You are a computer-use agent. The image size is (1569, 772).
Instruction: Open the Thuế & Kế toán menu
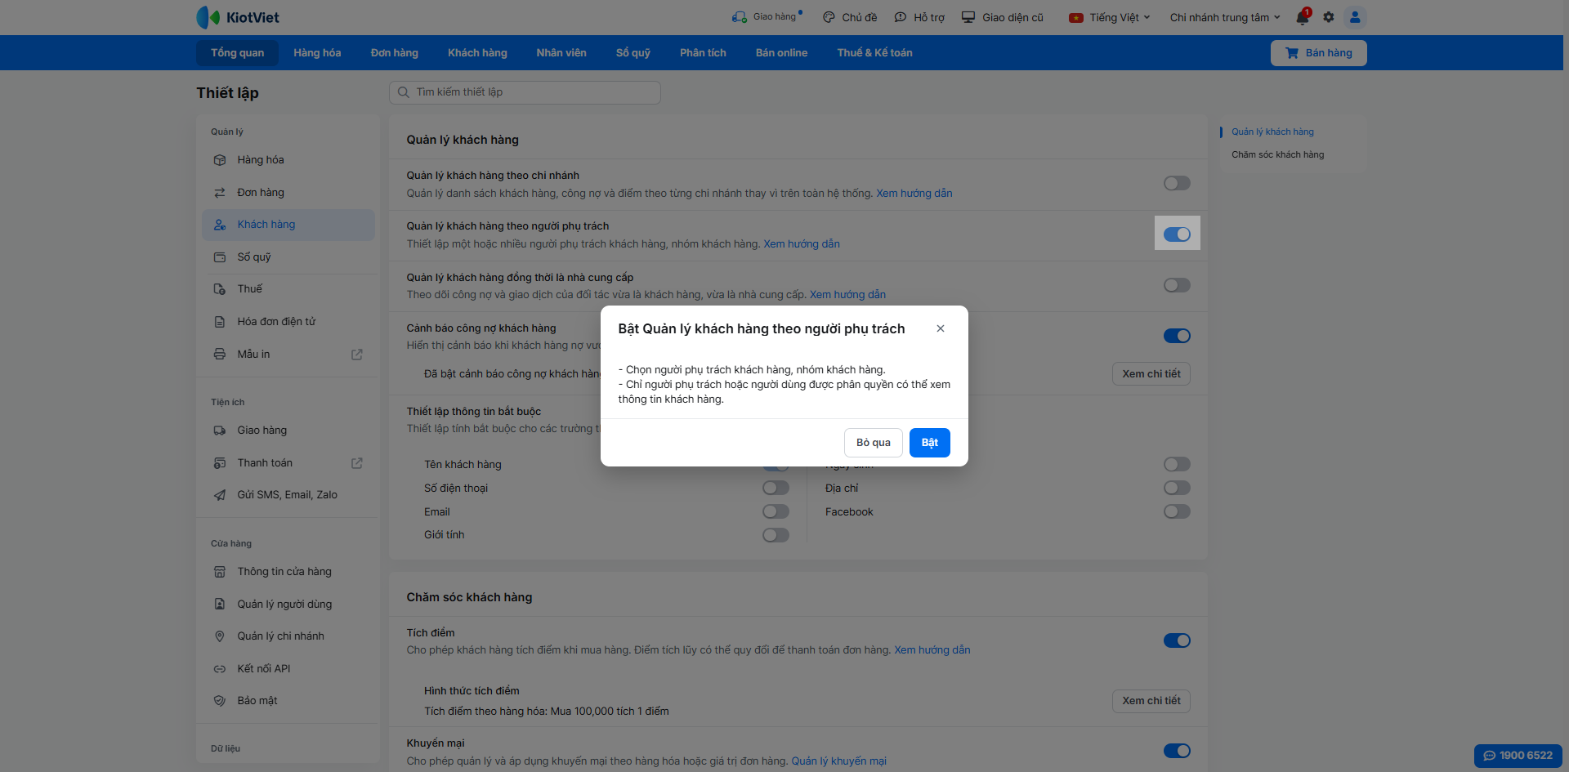coord(874,53)
